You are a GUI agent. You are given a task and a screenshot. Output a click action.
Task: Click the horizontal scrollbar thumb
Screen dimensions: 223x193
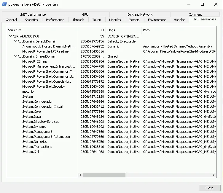(104, 175)
